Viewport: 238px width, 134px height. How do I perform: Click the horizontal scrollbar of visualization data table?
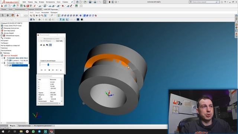tap(49, 103)
